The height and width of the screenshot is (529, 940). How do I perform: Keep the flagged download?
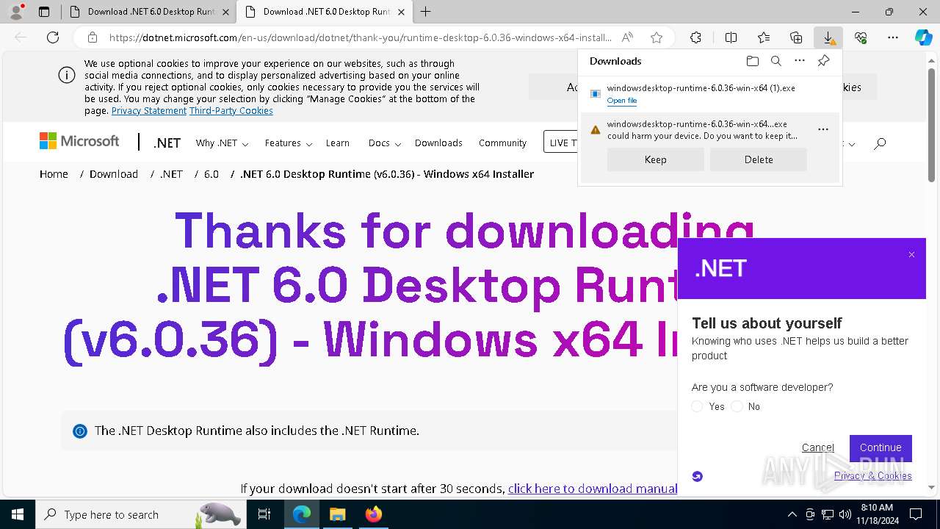point(655,159)
